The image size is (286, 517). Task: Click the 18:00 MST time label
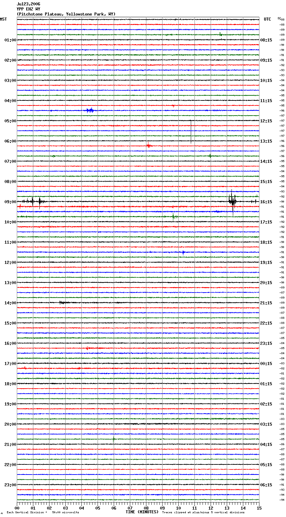click(10, 384)
